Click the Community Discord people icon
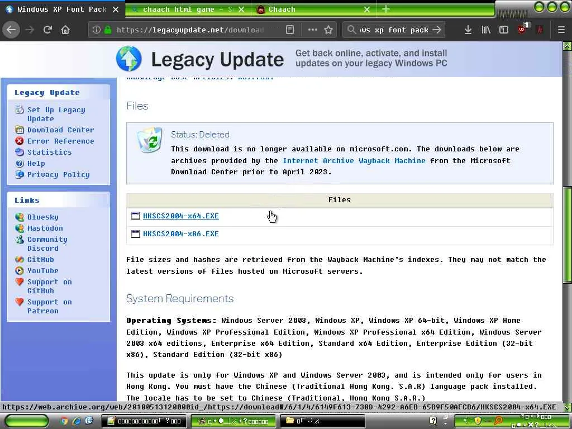 pos(20,240)
